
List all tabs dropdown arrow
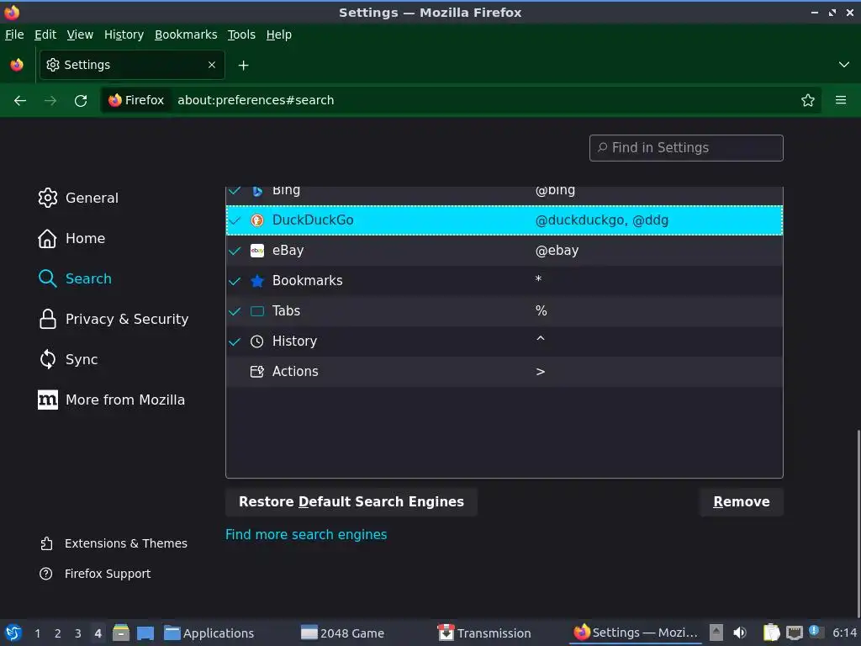click(x=844, y=65)
